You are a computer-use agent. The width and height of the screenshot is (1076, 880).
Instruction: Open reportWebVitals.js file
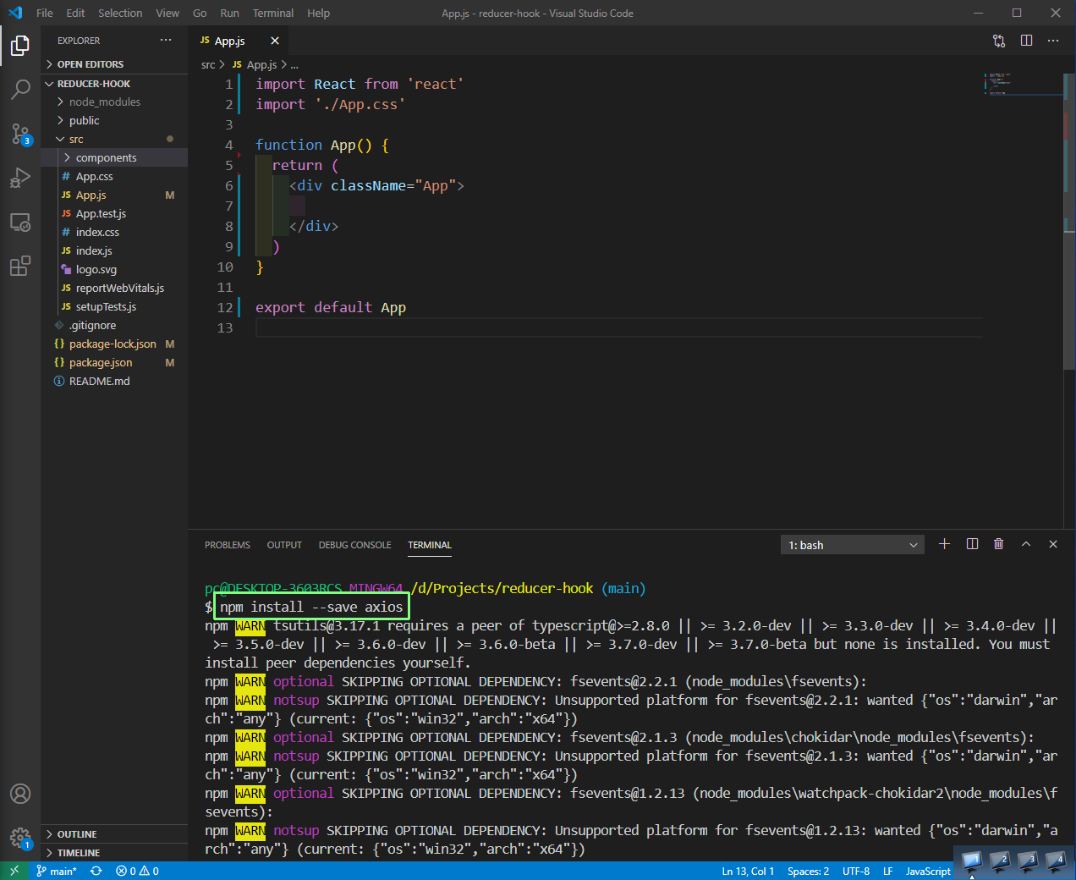coord(114,288)
